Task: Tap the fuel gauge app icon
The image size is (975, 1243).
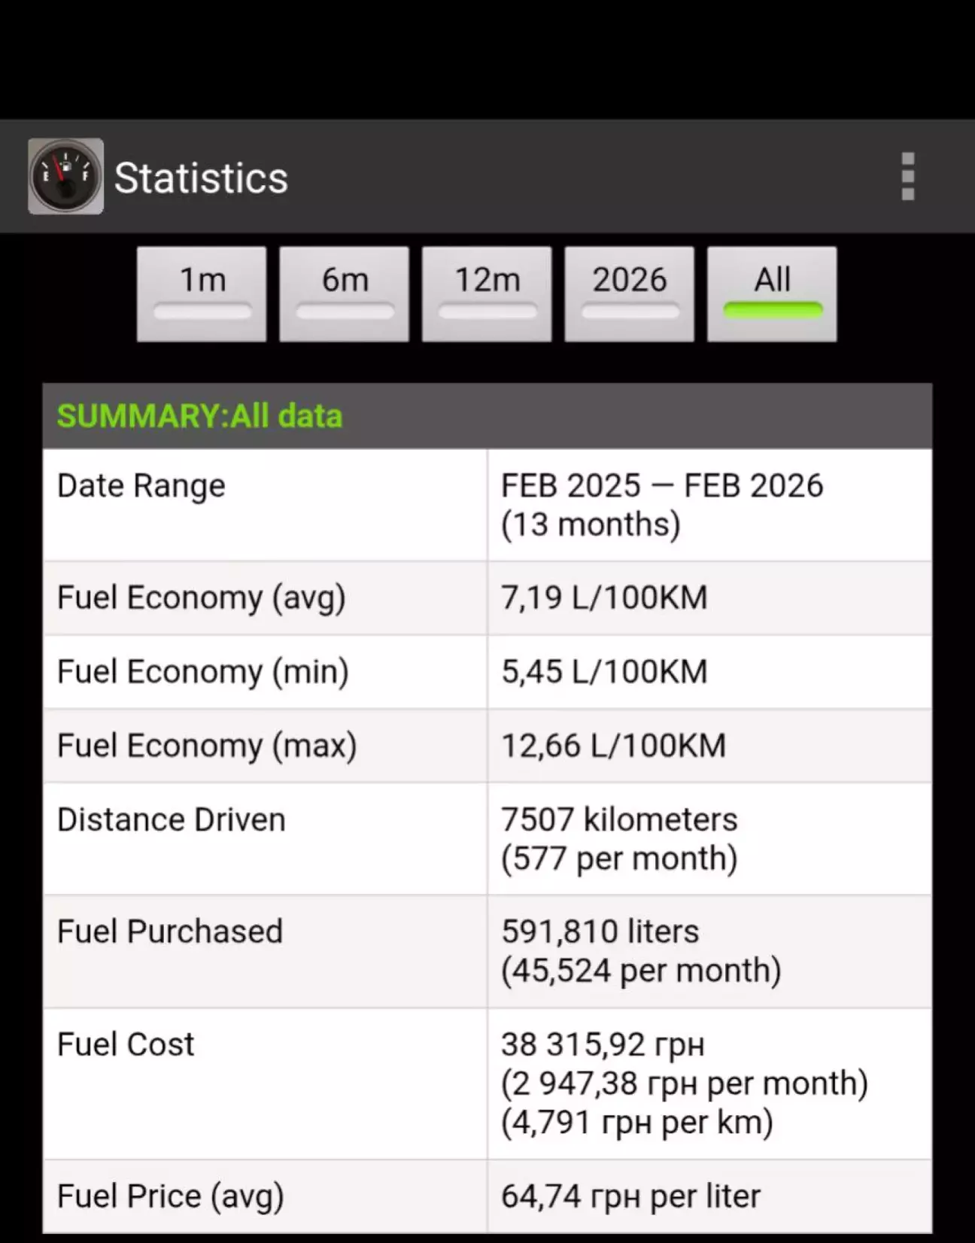Action: [x=65, y=177]
